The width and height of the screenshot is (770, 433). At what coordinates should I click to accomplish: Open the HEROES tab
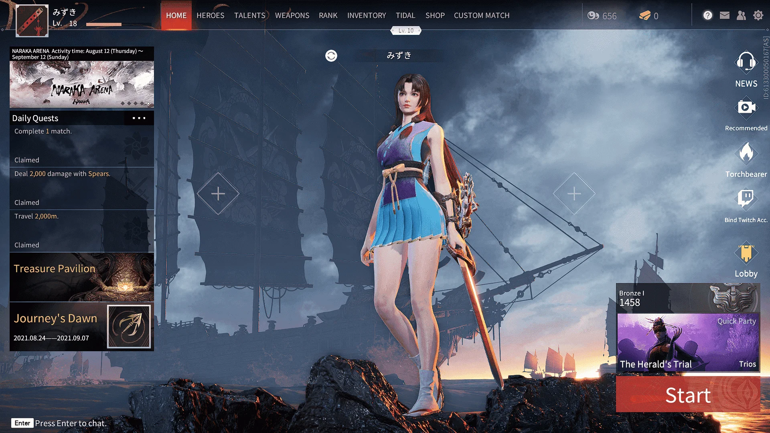tap(211, 15)
